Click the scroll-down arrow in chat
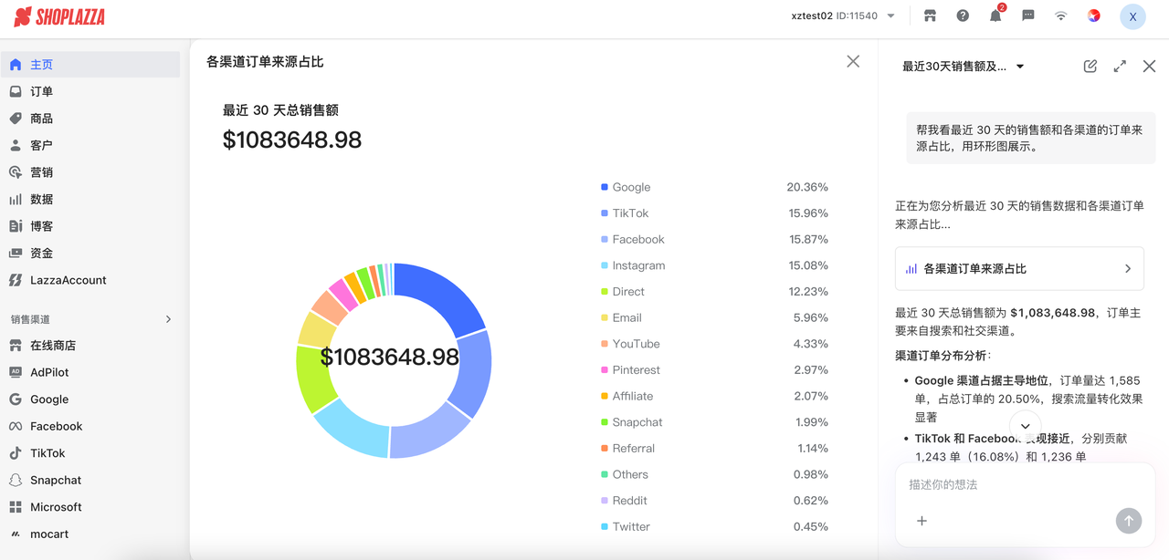The width and height of the screenshot is (1169, 560). (1026, 426)
